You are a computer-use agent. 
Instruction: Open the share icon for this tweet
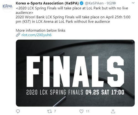tap(113, 111)
